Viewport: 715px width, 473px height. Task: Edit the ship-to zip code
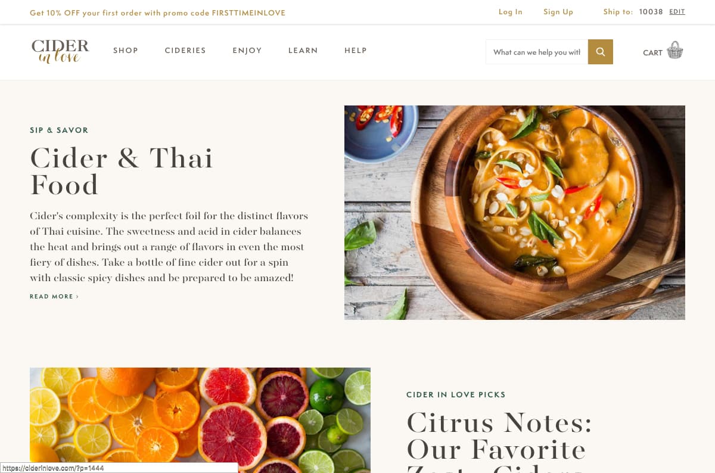677,12
